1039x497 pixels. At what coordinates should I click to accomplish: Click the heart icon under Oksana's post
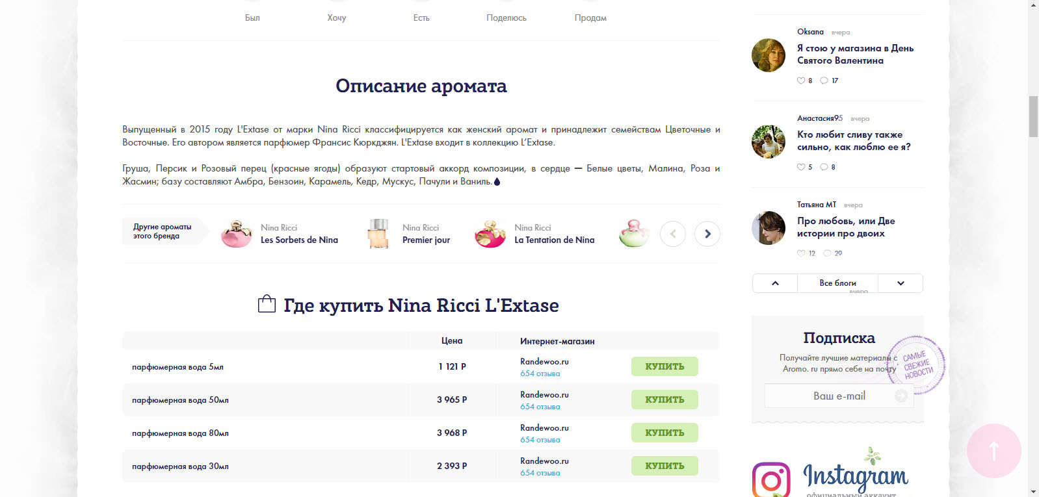click(x=801, y=81)
